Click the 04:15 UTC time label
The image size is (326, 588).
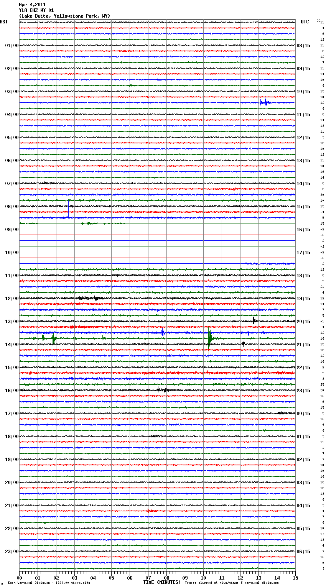303,506
